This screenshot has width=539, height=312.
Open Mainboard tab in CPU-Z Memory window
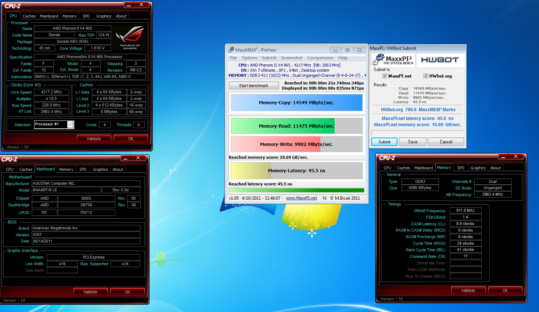(423, 168)
